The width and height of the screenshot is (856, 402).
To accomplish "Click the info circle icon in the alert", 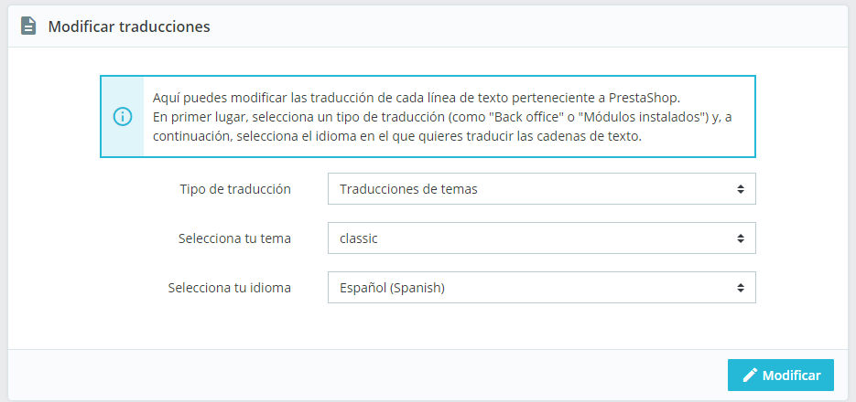I will 122,117.
